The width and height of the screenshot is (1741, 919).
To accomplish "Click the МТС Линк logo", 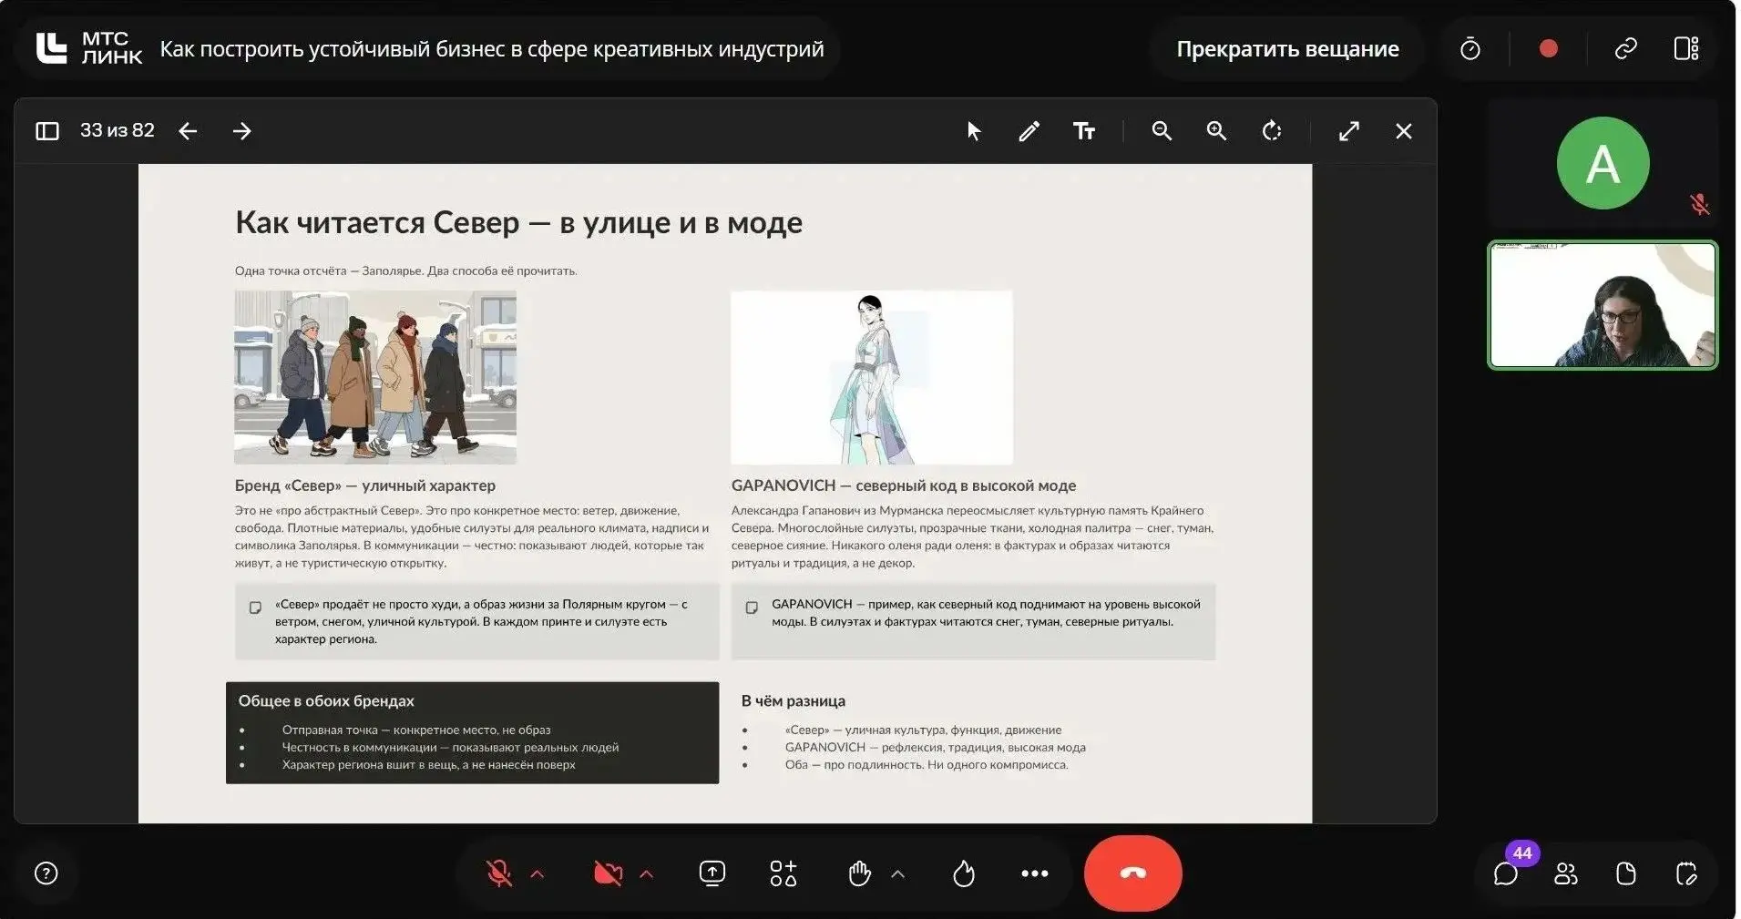I will tap(89, 48).
